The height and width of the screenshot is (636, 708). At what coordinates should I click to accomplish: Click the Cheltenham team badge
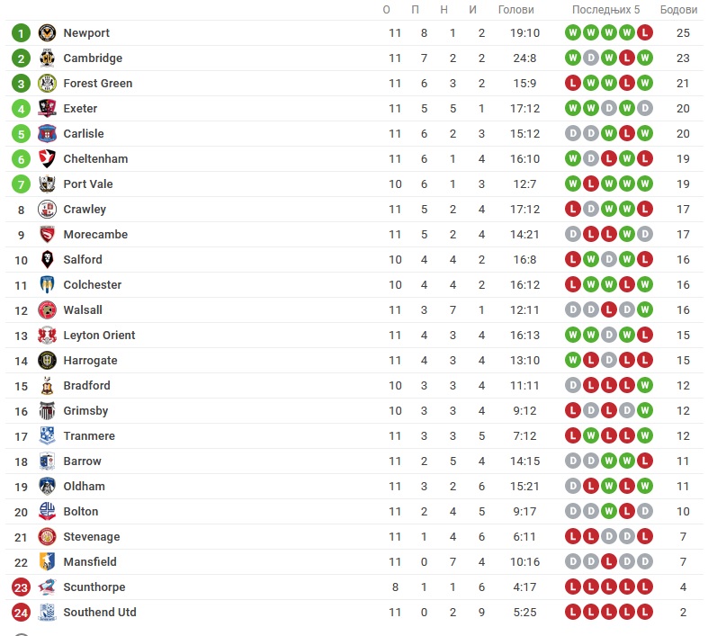point(47,159)
